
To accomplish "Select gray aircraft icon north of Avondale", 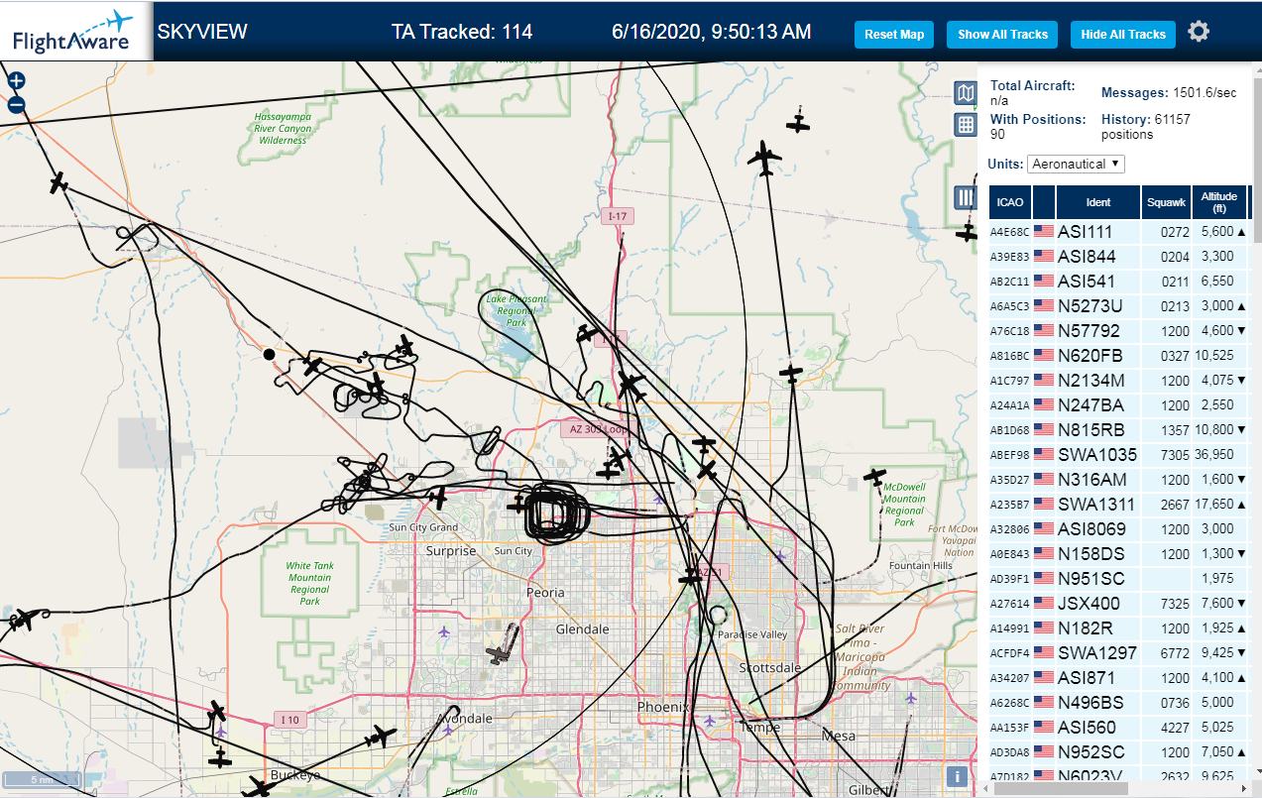I will [x=498, y=654].
